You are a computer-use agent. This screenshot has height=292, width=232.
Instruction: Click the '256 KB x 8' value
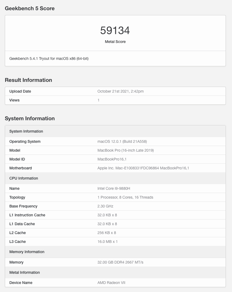[x=107, y=233]
